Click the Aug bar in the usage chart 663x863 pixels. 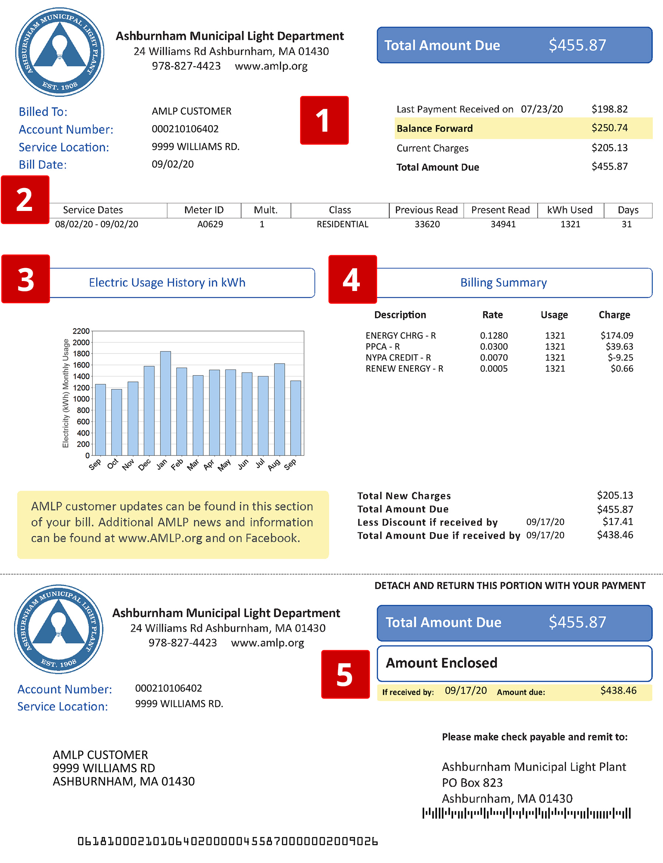(x=280, y=409)
